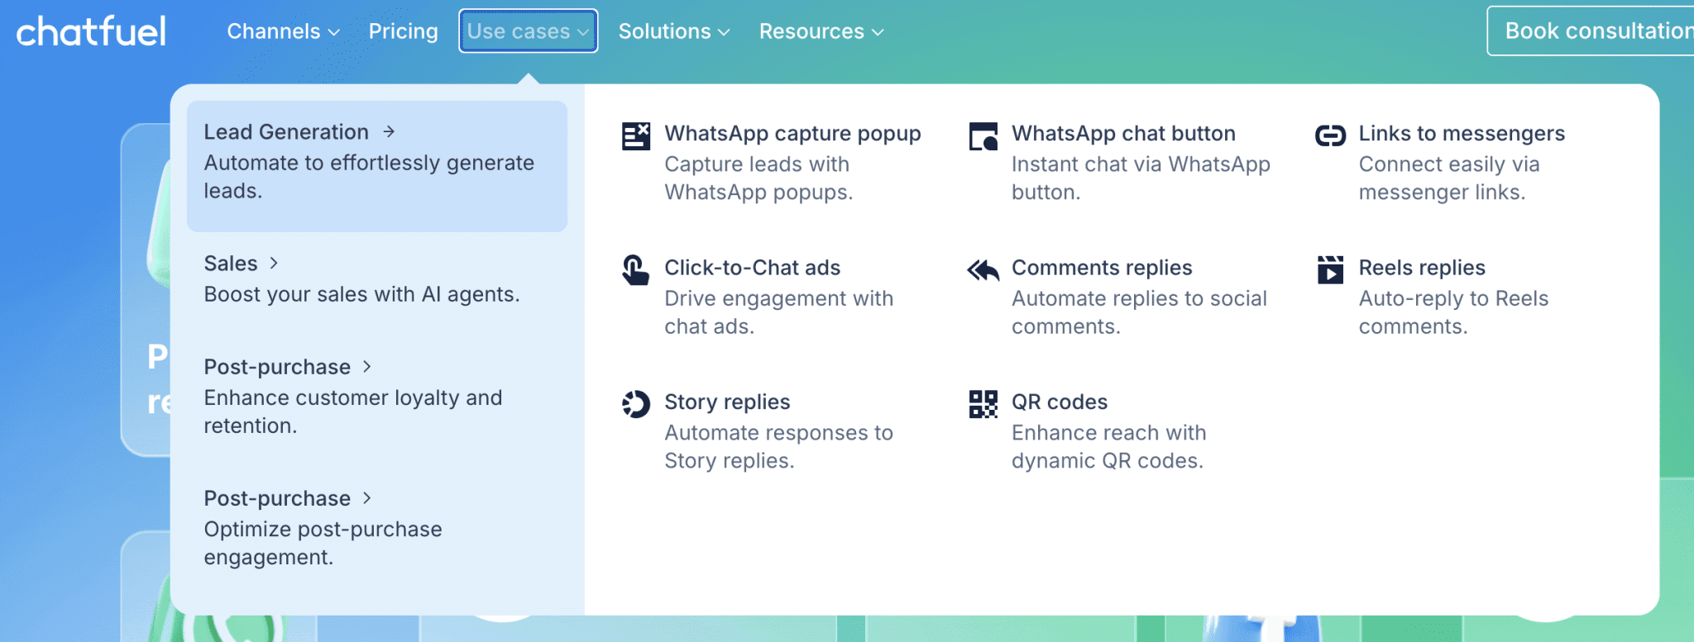Open the Click-to-Chat ads page
The width and height of the screenshot is (1694, 642).
[752, 268]
